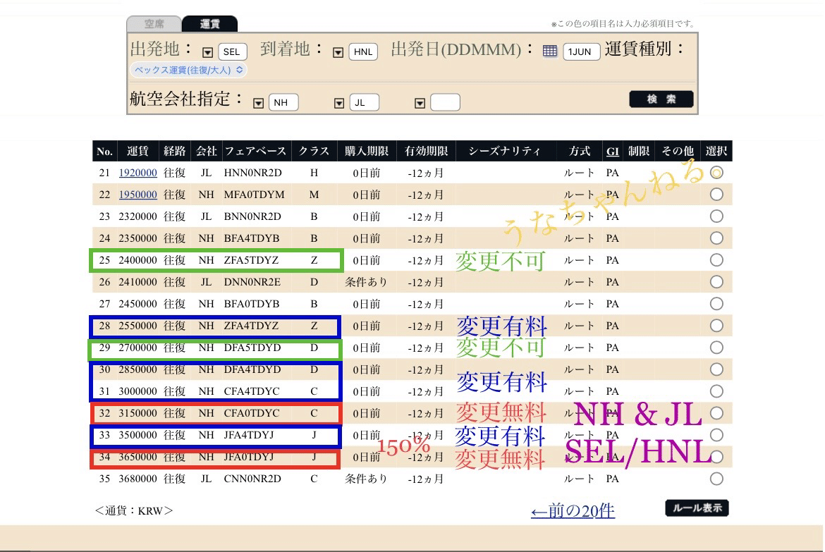Select radio button for row 24 BFA4TDYB
Screen dimensions: 825x552
716,238
